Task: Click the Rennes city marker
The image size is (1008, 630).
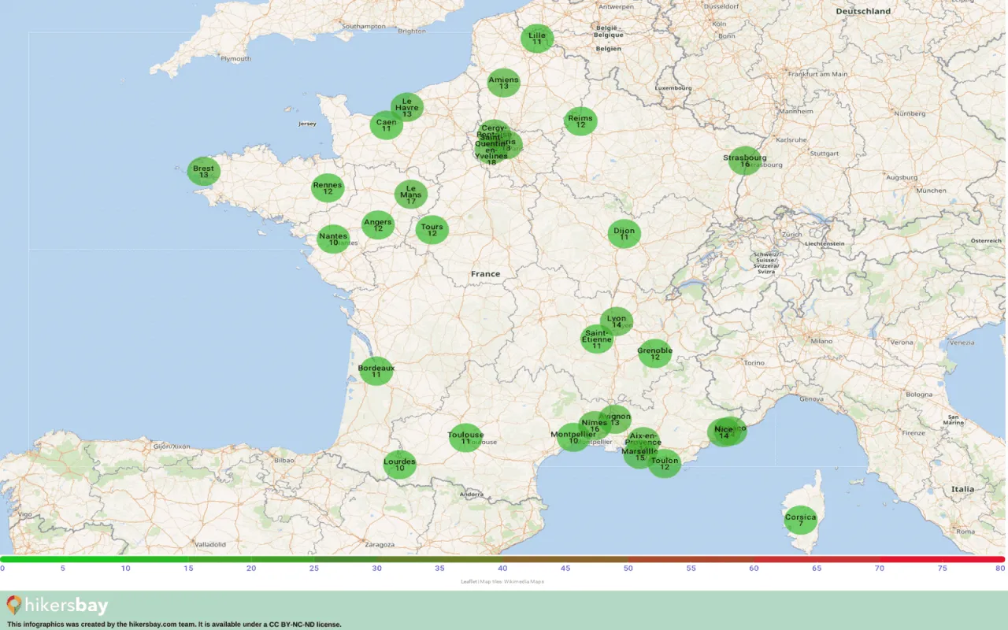Action: point(328,188)
